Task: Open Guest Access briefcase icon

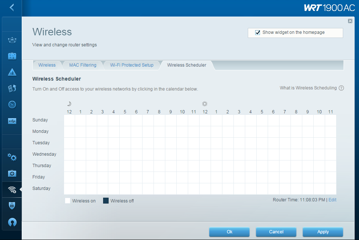Action: (12, 56)
